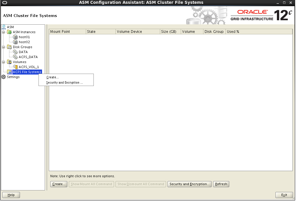296x201 pixels.
Task: Collapse the Disk Groups tree node
Action: [x=4, y=47]
